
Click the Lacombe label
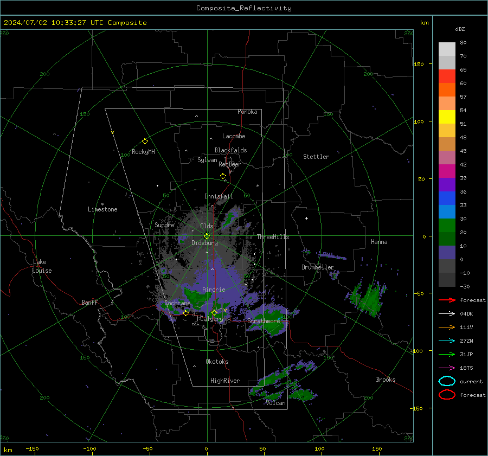click(234, 136)
